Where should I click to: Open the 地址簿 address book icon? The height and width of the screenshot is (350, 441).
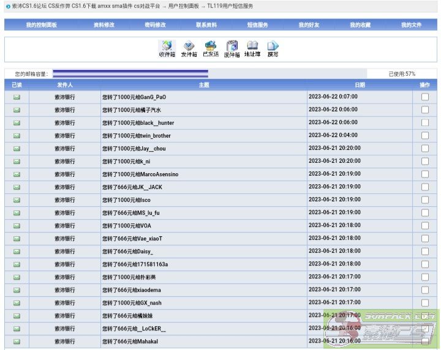tap(252, 49)
